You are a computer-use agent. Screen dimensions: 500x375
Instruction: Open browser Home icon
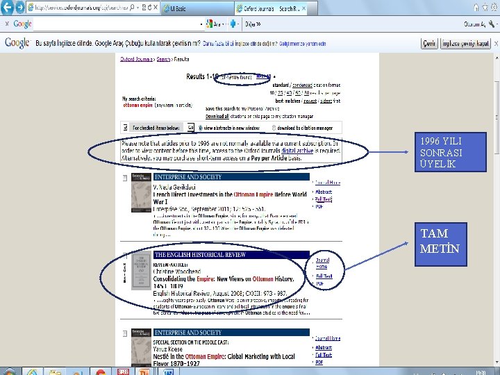coord(476,8)
